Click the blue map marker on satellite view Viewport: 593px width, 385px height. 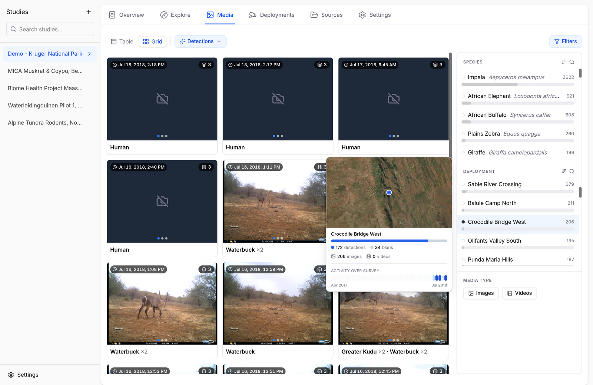389,192
